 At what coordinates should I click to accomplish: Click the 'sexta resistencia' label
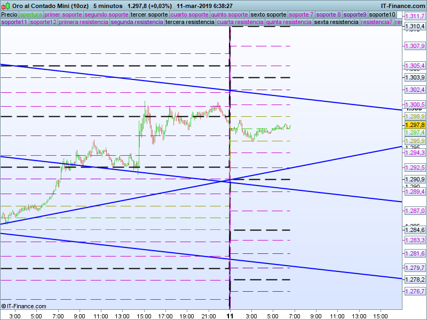[336, 22]
